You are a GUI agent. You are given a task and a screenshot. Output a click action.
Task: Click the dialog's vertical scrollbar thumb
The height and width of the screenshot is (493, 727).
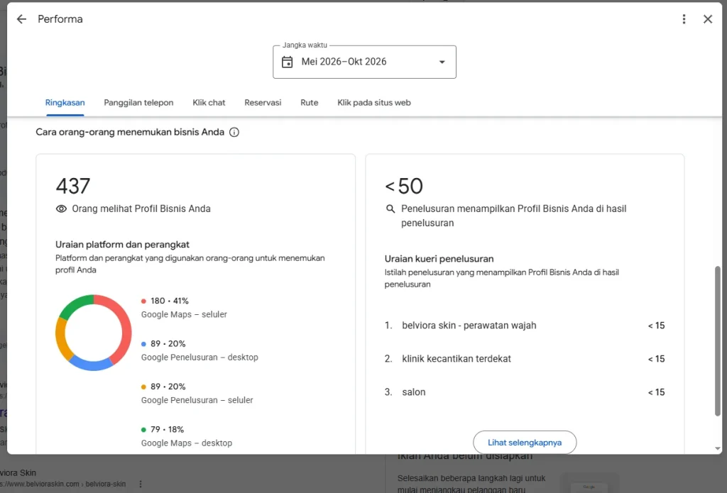(718, 341)
